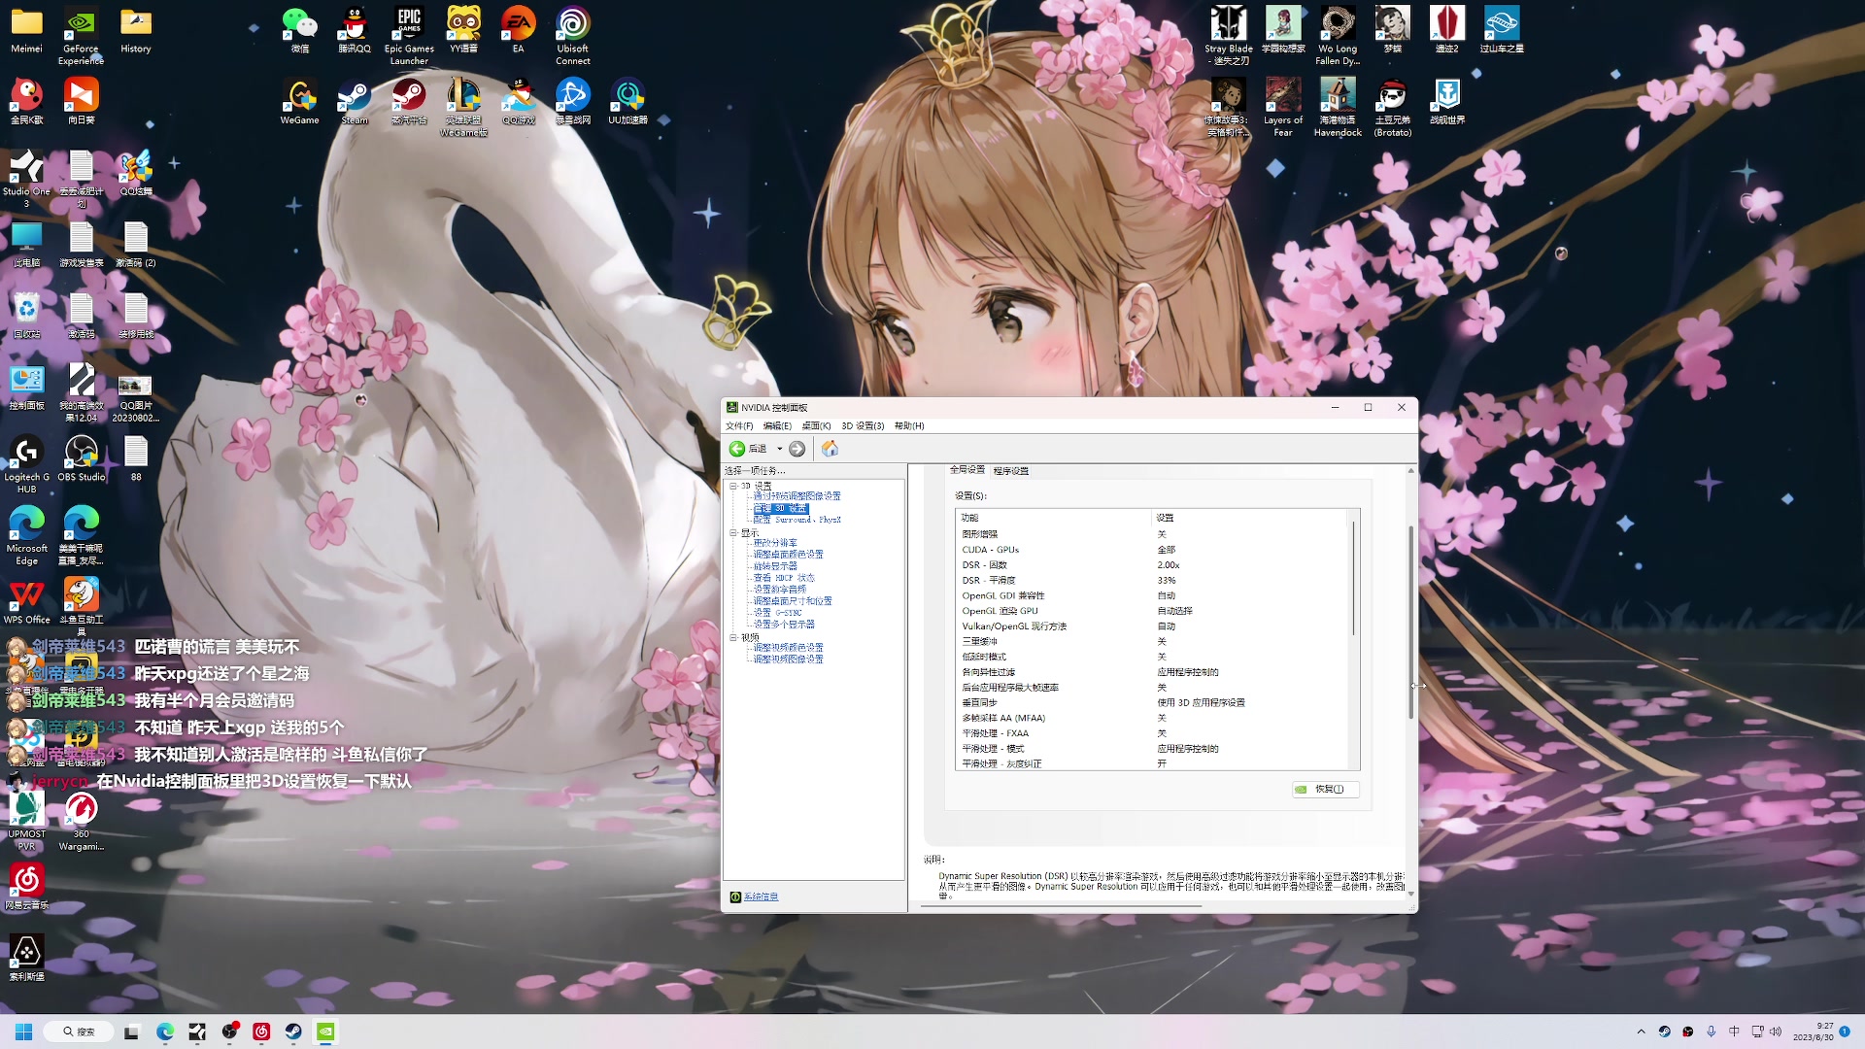Viewport: 1865px width, 1049px height.
Task: Open the Back history dropdown arrow
Action: [779, 449]
